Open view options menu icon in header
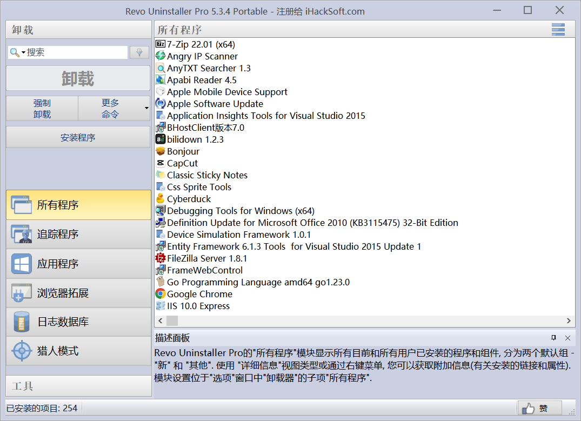This screenshot has height=421, width=581. pos(558,30)
